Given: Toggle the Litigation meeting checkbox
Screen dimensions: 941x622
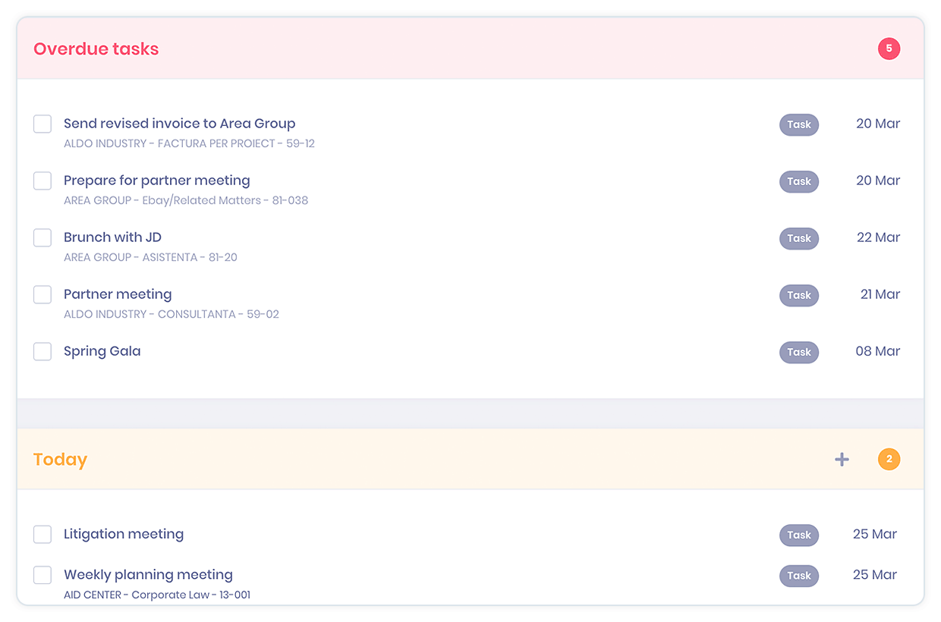Looking at the screenshot, I should pos(42,534).
